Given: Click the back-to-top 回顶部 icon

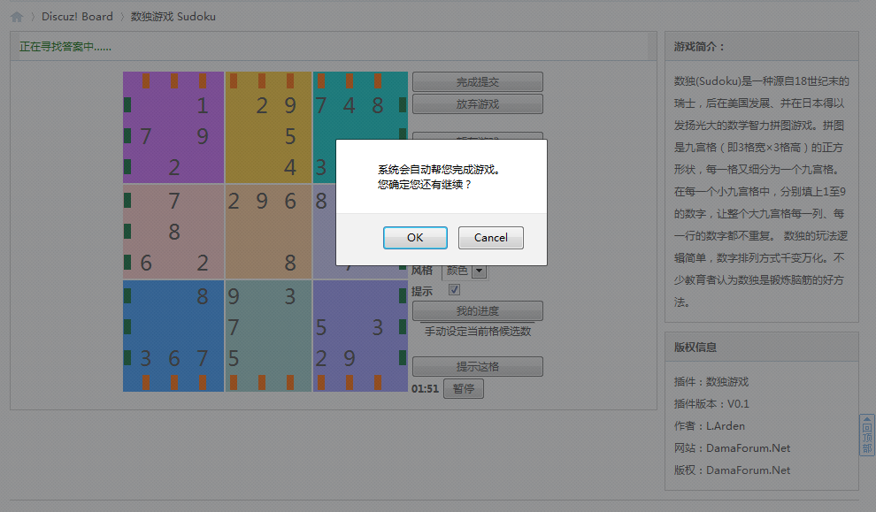Looking at the screenshot, I should 866,435.
